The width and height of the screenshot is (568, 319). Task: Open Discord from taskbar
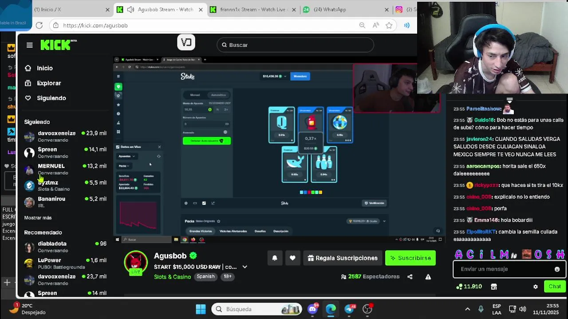click(x=313, y=309)
